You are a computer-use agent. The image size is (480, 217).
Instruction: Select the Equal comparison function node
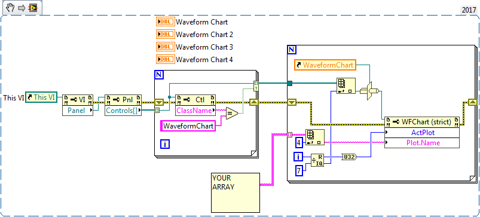click(232, 114)
